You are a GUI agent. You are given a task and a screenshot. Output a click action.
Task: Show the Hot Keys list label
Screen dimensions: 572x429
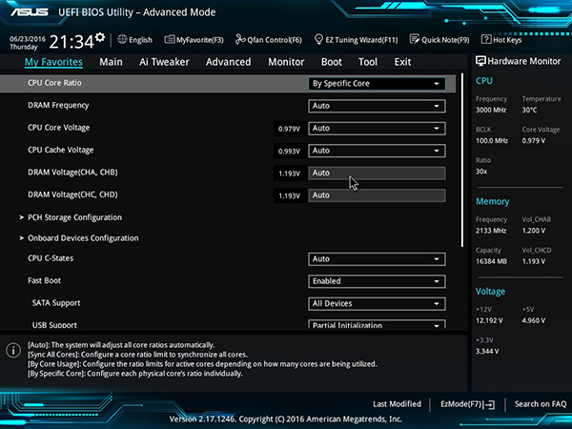point(507,40)
